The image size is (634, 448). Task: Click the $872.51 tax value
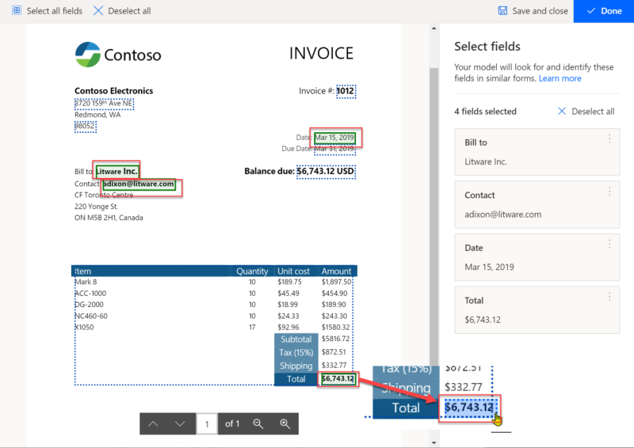[x=334, y=352]
